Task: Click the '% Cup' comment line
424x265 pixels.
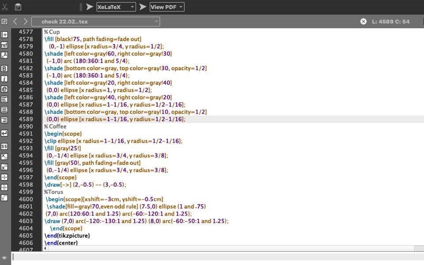Action: point(52,32)
